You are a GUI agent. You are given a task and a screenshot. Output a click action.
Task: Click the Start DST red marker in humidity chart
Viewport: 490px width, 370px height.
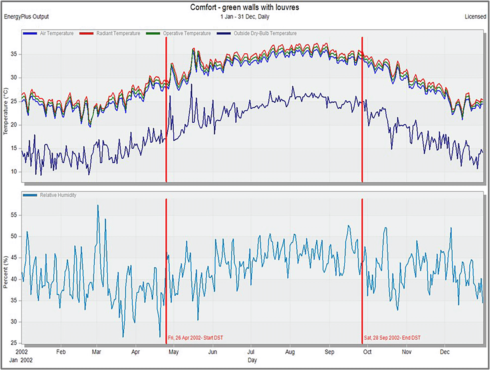166,271
